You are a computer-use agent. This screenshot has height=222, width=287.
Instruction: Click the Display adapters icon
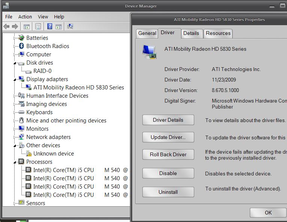(21, 79)
